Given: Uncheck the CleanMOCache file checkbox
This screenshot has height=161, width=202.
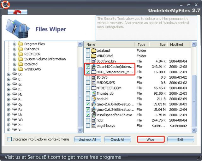Looking at the screenshot, I should pos(88,67).
